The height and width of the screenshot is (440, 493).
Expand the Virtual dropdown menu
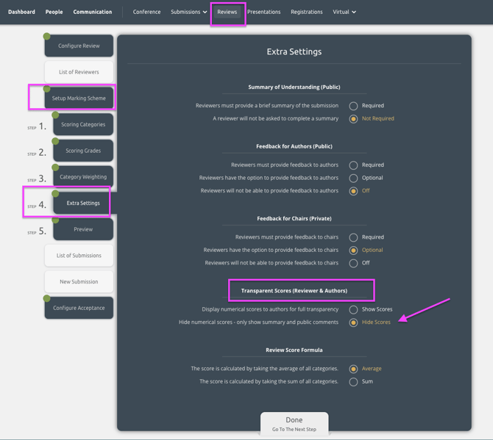click(x=344, y=12)
